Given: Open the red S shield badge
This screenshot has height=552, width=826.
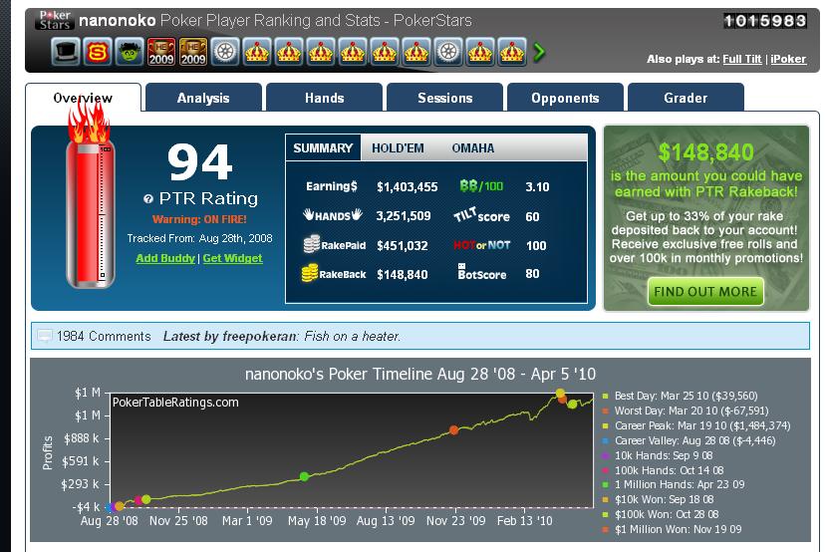Looking at the screenshot, I should (98, 52).
